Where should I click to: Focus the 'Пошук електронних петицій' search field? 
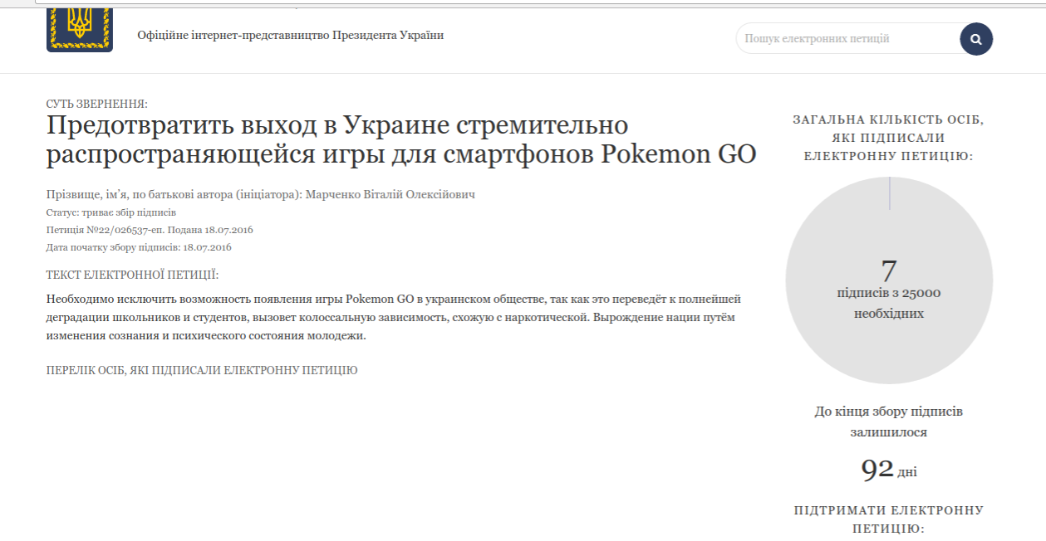(847, 39)
